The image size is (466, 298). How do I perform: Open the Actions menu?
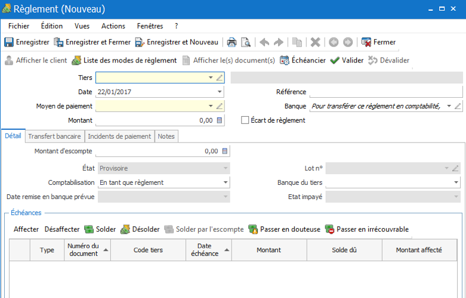point(113,26)
